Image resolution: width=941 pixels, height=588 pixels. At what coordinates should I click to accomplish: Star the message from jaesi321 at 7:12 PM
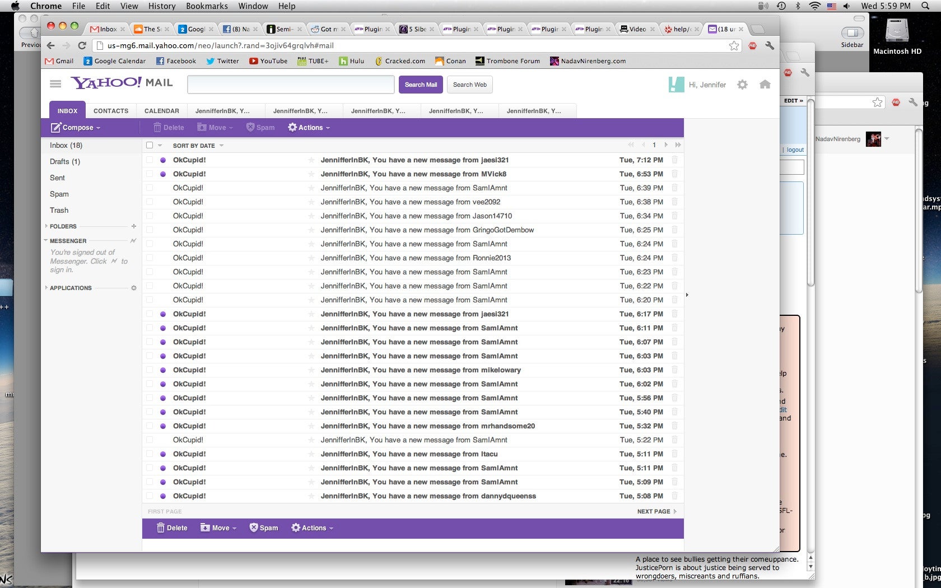point(311,160)
